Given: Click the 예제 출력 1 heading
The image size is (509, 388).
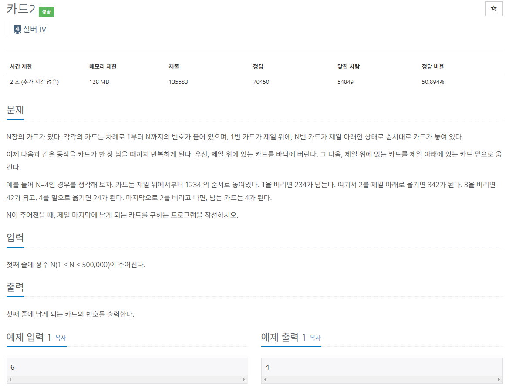Looking at the screenshot, I should click(283, 337).
